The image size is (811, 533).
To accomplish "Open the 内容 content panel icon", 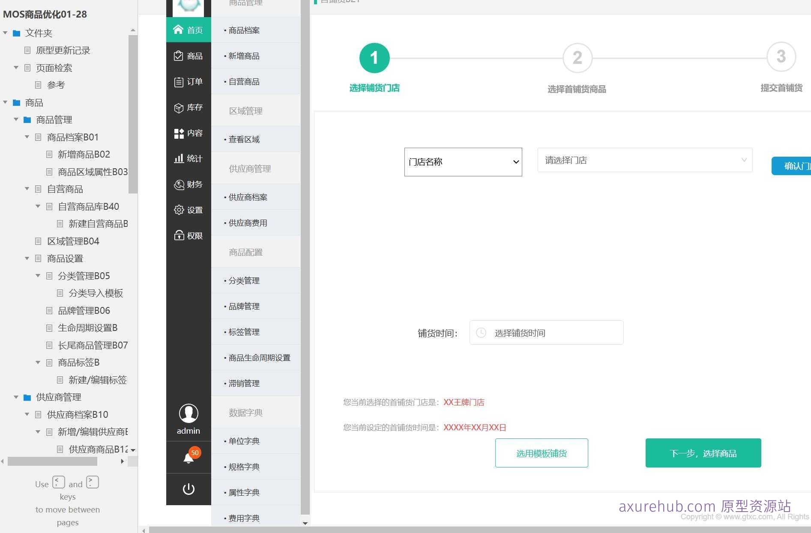I will (x=179, y=133).
